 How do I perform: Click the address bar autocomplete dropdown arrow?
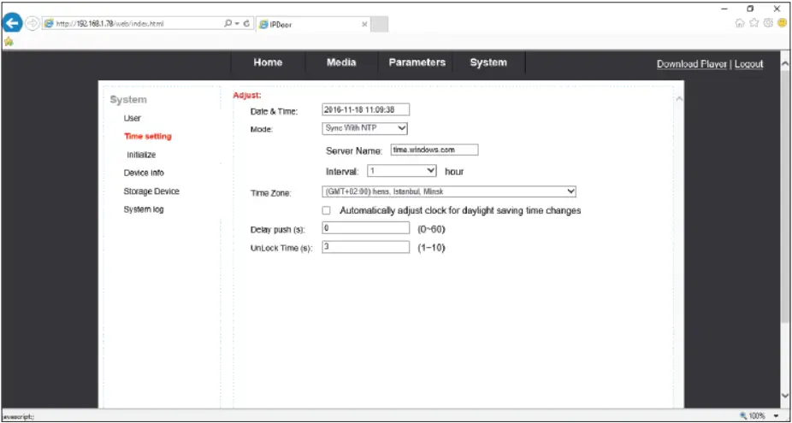click(x=236, y=23)
